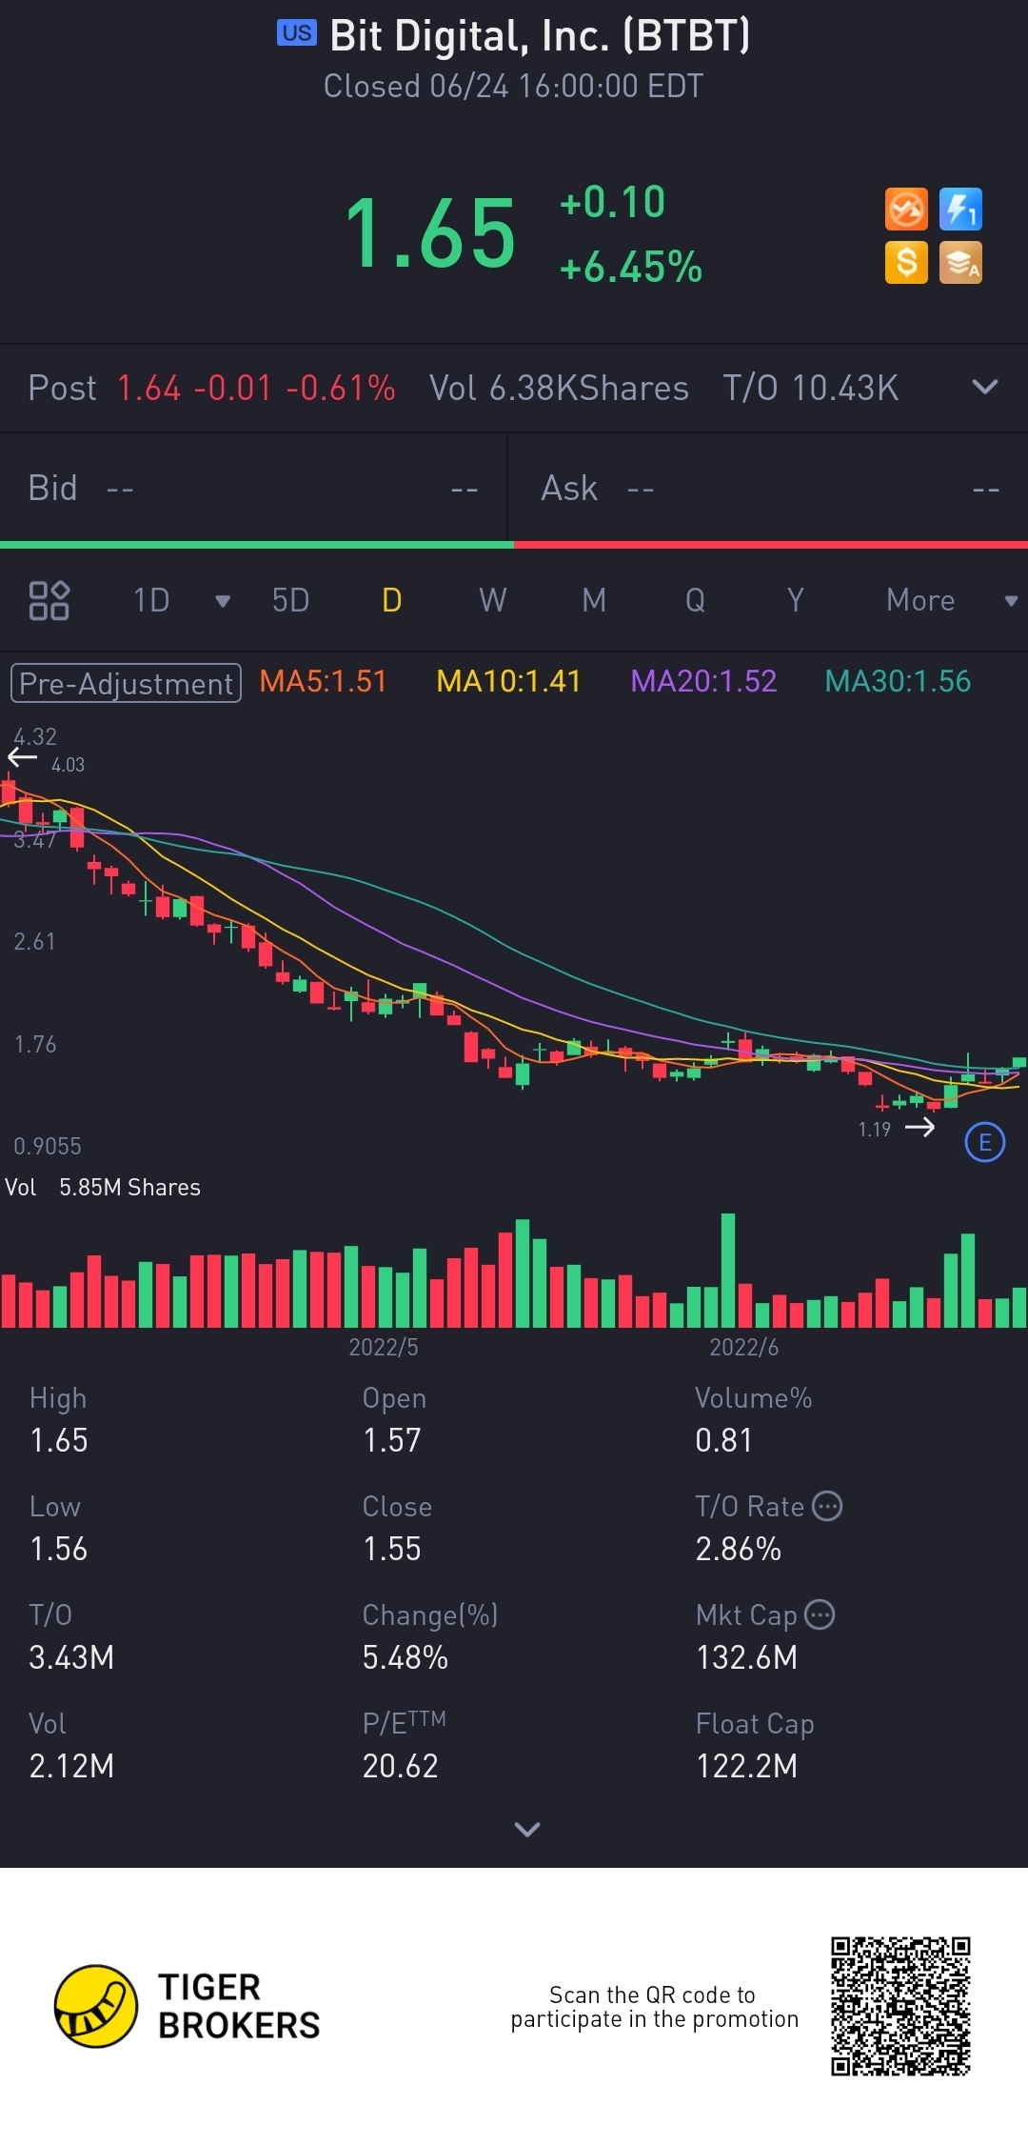
Task: Tap the Closed 06/24 16:00:00 EDT status
Action: click(514, 86)
